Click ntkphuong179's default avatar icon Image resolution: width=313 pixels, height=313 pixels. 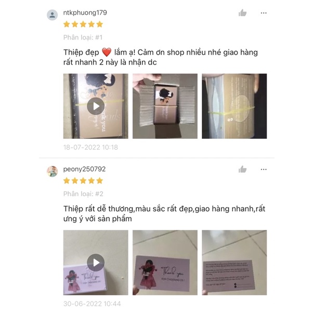pyautogui.click(x=53, y=15)
